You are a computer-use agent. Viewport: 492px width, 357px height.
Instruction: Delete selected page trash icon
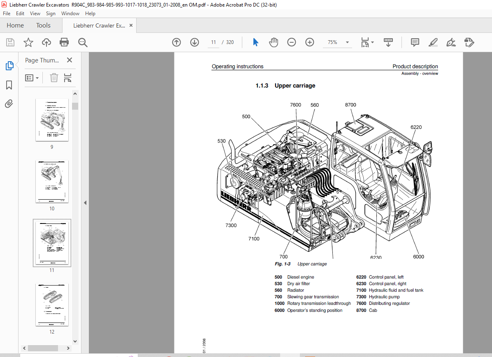pyautogui.click(x=54, y=77)
